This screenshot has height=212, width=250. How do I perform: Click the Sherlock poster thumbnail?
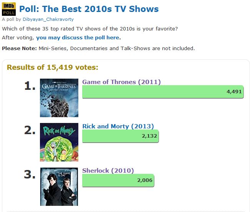pos(59,187)
